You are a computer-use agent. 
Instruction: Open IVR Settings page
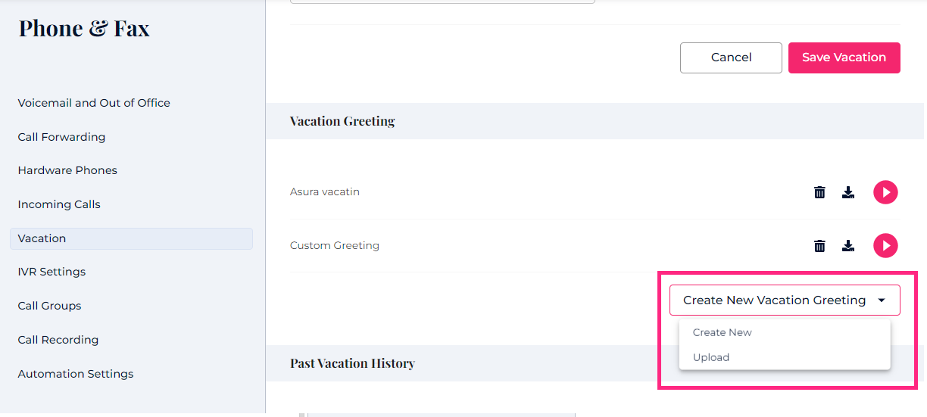tap(51, 272)
